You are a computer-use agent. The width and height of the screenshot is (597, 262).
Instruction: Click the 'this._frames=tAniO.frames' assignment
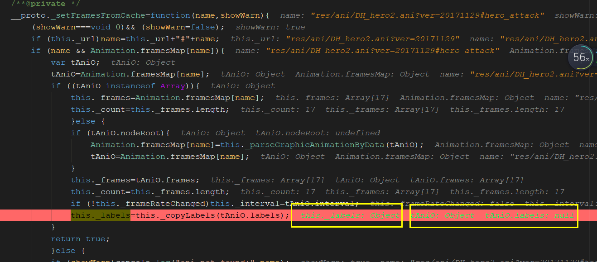[x=135, y=180]
